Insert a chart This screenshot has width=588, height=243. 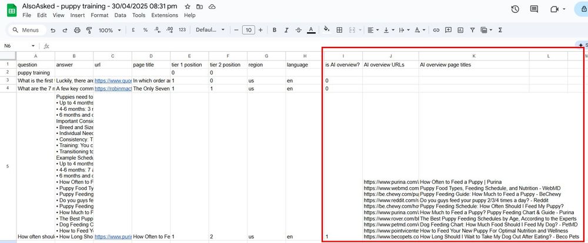(x=460, y=30)
